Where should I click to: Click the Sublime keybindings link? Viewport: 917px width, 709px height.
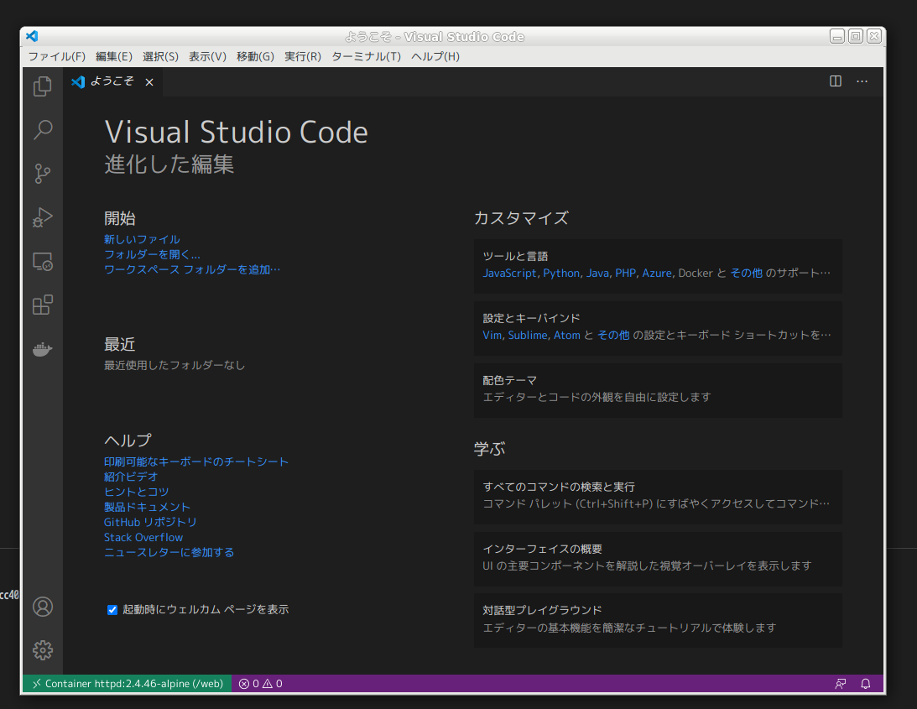point(528,335)
